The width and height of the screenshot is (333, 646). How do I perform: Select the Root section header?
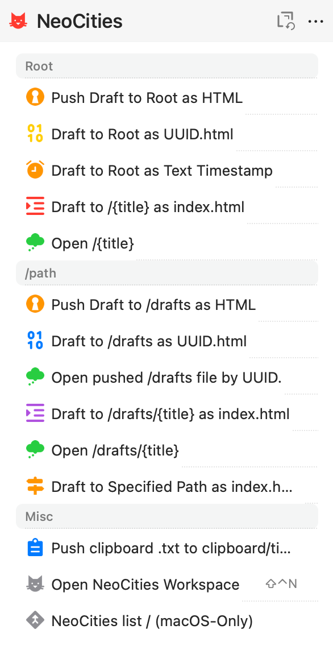166,66
